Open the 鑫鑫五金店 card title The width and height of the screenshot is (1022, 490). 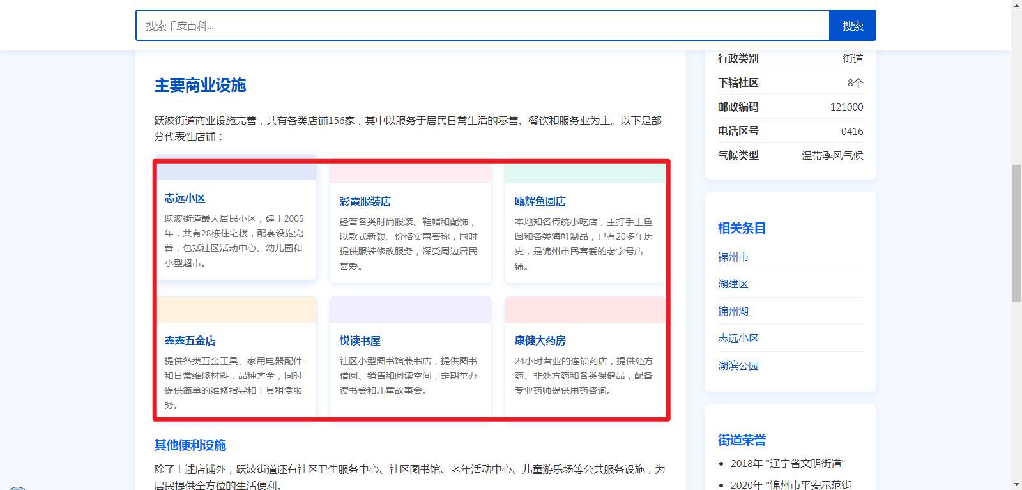click(190, 341)
